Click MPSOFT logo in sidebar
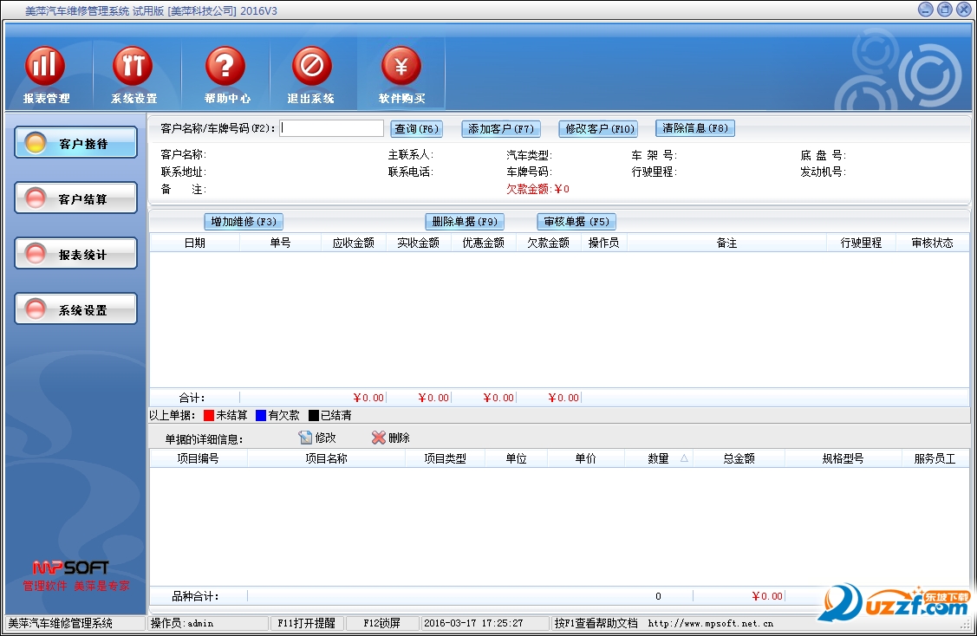The height and width of the screenshot is (636, 977). pos(70,568)
